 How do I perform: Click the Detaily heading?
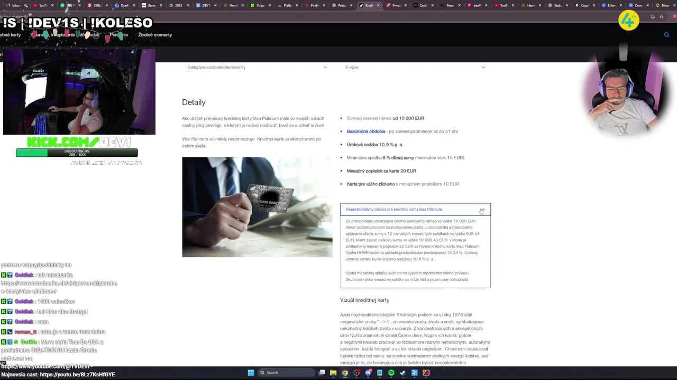point(194,102)
